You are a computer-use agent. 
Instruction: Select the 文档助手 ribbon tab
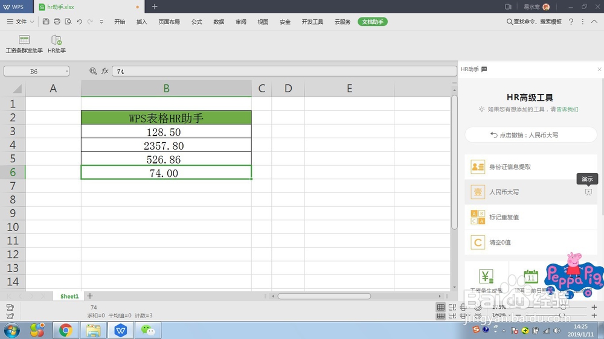[373, 22]
